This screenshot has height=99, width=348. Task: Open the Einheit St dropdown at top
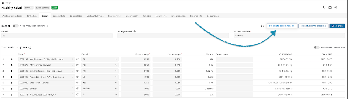[57, 36]
